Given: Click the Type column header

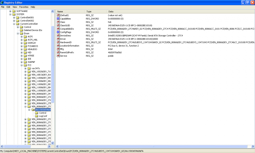Looking at the screenshot, I should (96, 12).
